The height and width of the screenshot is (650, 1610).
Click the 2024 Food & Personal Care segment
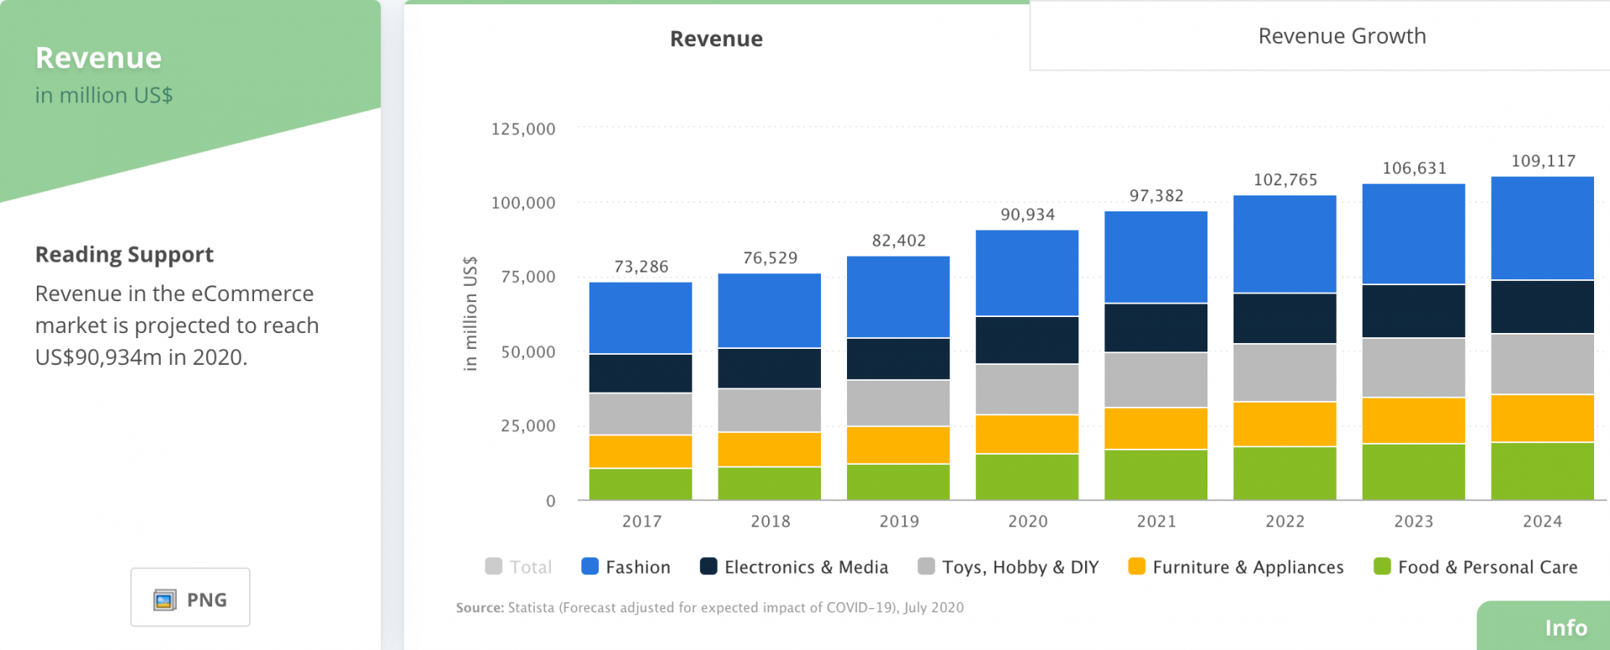1542,471
